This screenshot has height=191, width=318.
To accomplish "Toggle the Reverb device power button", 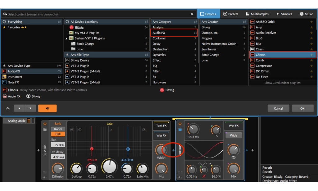I will (x=45, y=124).
